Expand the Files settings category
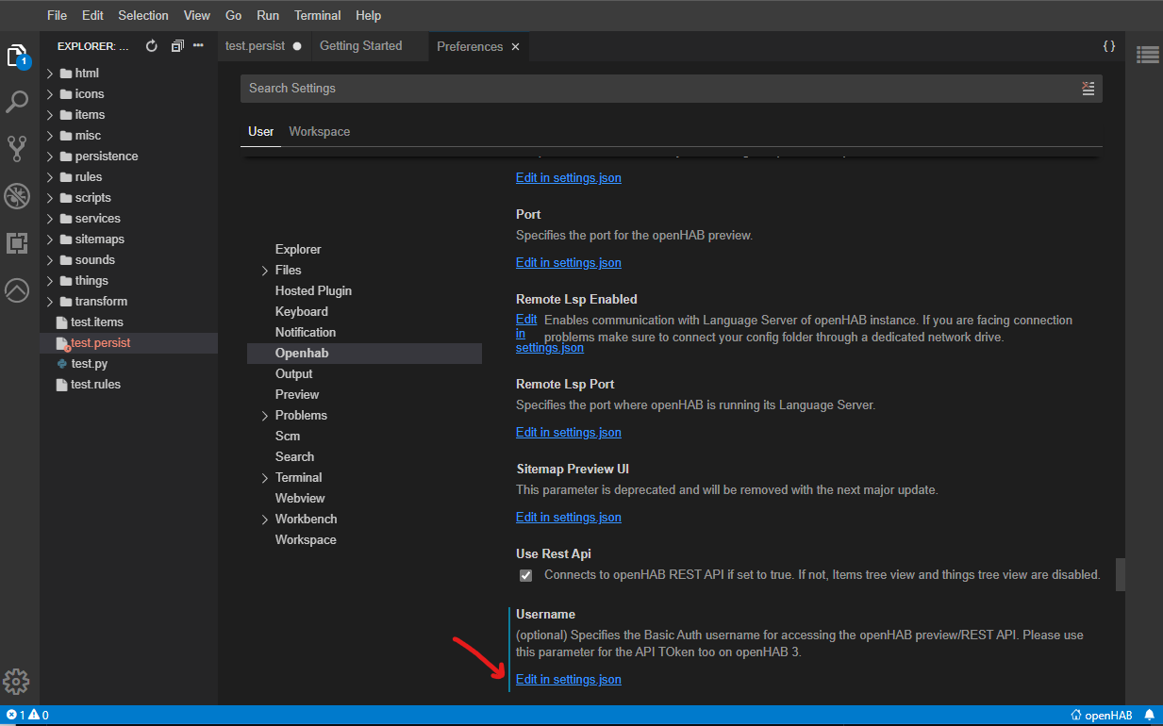 click(x=288, y=271)
